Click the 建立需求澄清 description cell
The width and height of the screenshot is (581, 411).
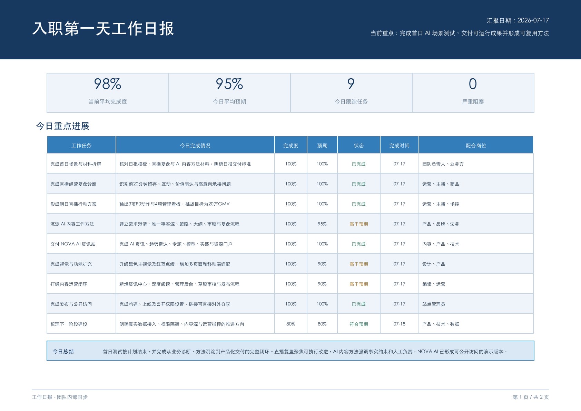[195, 224]
